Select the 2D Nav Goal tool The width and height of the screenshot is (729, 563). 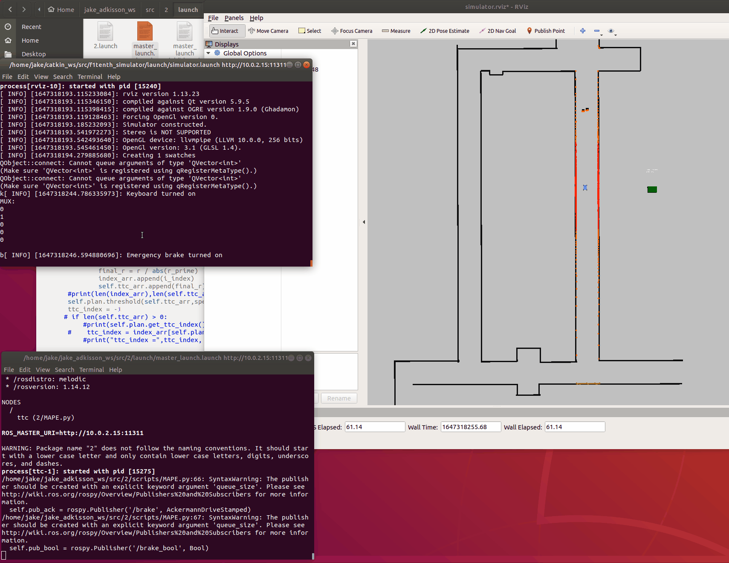tap(498, 31)
